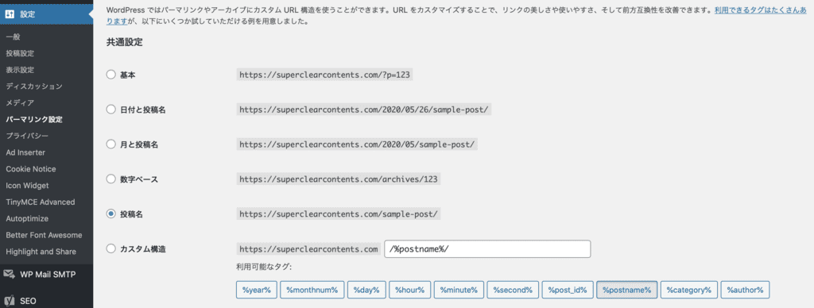
Task: Insert the %minute% tag
Action: [x=459, y=290]
